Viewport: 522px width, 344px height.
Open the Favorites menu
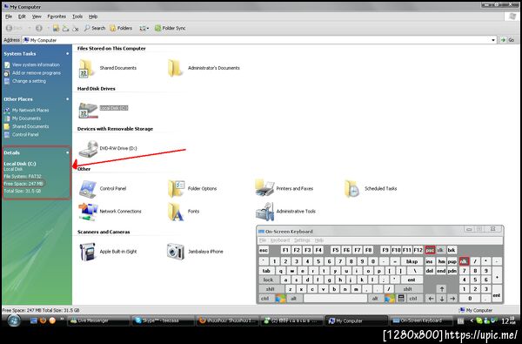tap(57, 17)
